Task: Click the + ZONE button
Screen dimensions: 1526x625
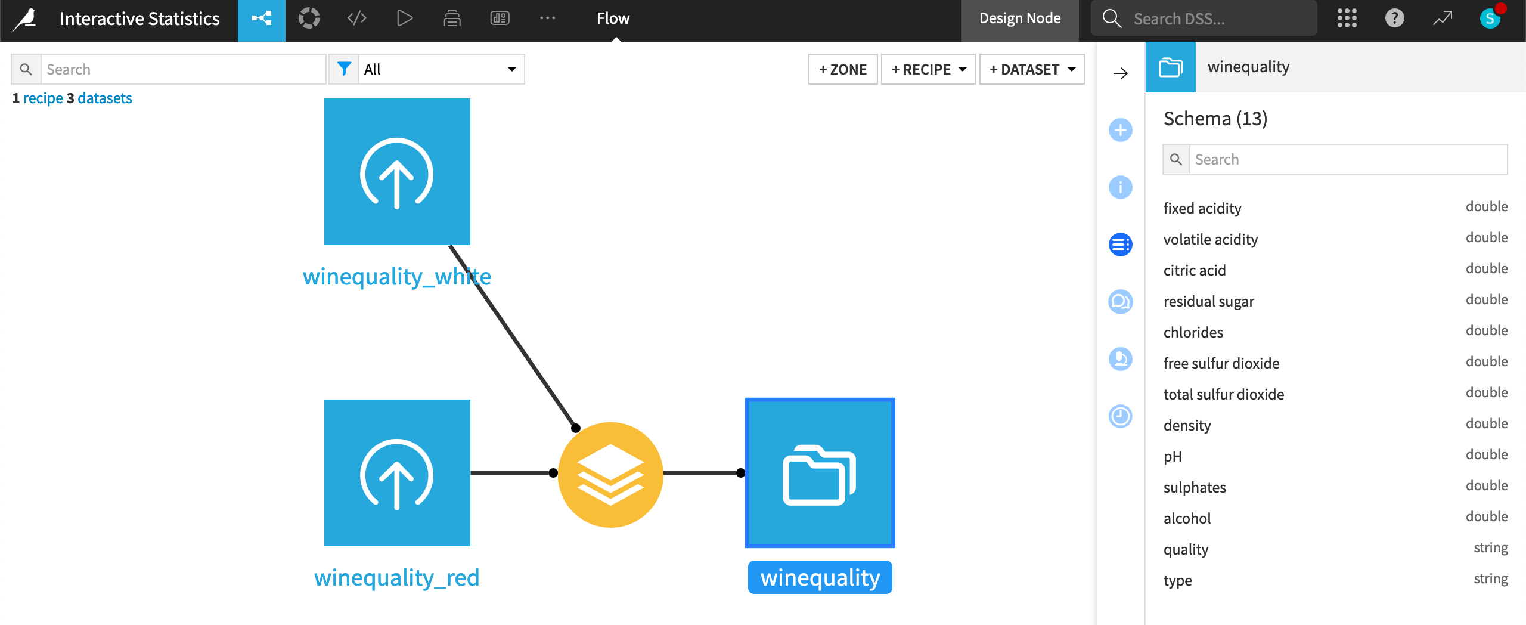Action: coord(842,69)
